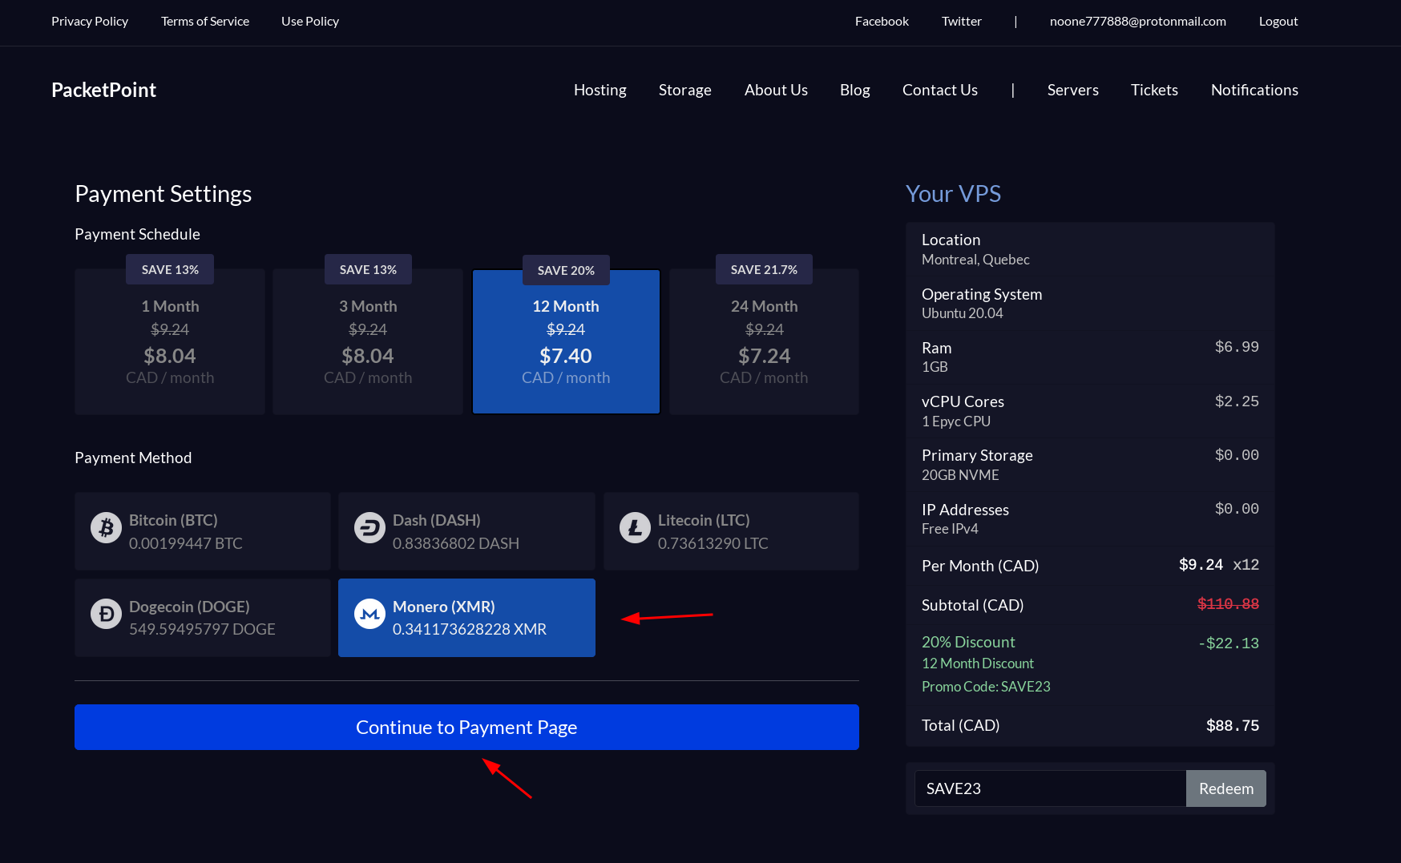Click the Promo Code: SAVE23 text
Viewport: 1401px width, 863px height.
[986, 687]
